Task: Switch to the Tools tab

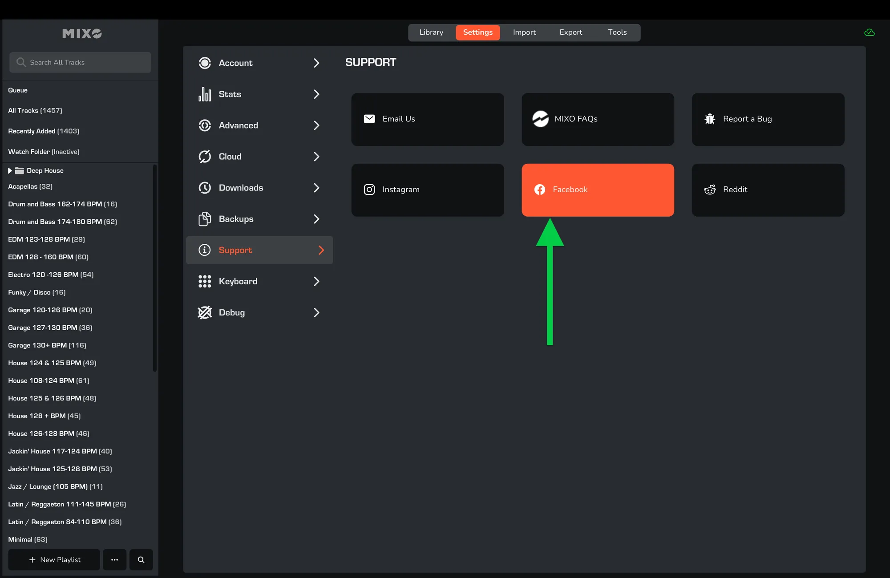Action: (617, 32)
